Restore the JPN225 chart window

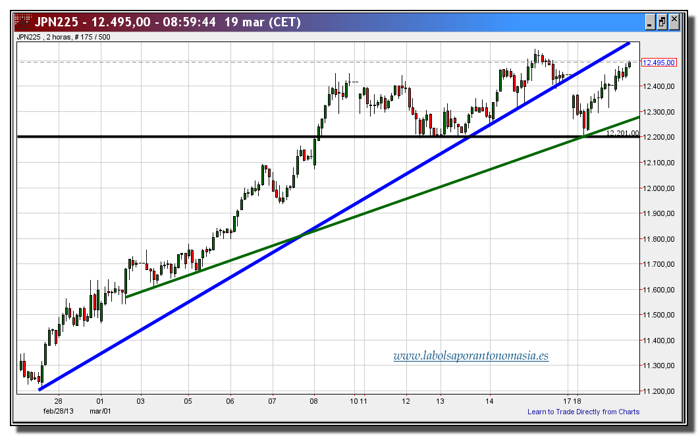tap(662, 22)
